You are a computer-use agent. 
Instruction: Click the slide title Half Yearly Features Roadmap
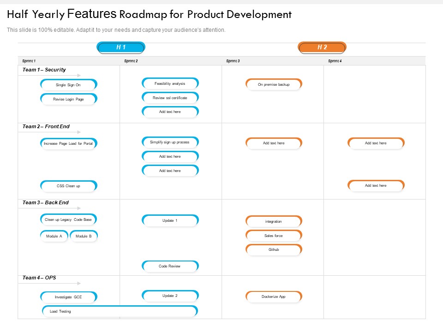coord(149,14)
